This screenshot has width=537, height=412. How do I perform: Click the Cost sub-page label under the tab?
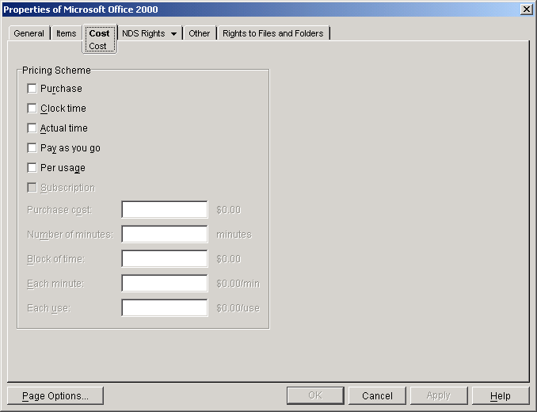coord(98,46)
